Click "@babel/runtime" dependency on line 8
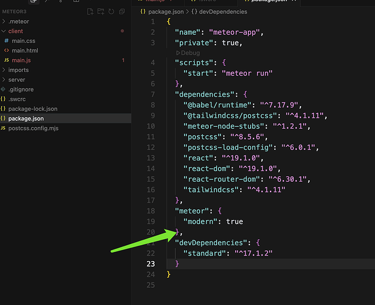This screenshot has width=375, height=305. coord(217,105)
